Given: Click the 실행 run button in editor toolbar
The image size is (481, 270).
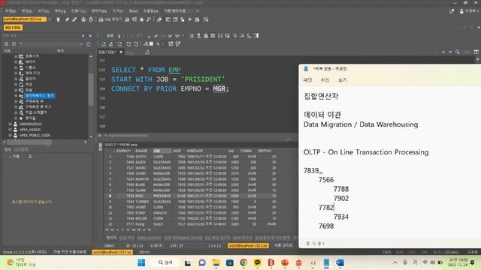Looking at the screenshot, I should point(110,35).
